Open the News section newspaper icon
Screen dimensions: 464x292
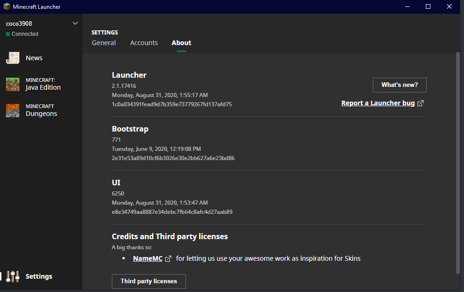pyautogui.click(x=13, y=58)
